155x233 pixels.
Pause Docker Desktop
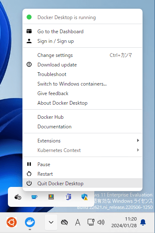click(x=82, y=164)
